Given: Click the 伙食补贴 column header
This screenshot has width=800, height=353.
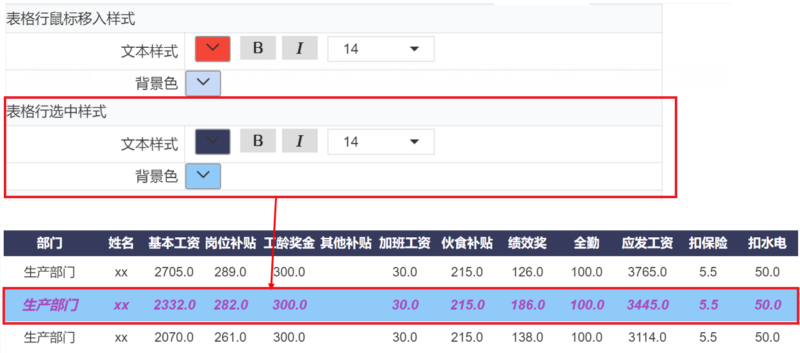Looking at the screenshot, I should click(467, 243).
